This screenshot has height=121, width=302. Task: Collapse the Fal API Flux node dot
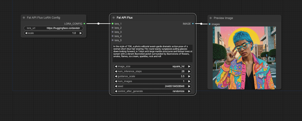pos(114,18)
